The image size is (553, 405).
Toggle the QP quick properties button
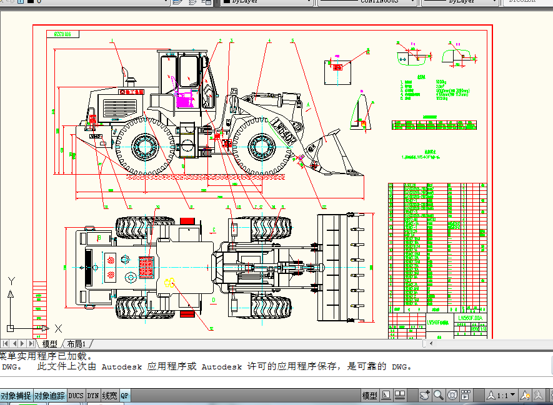[125, 395]
